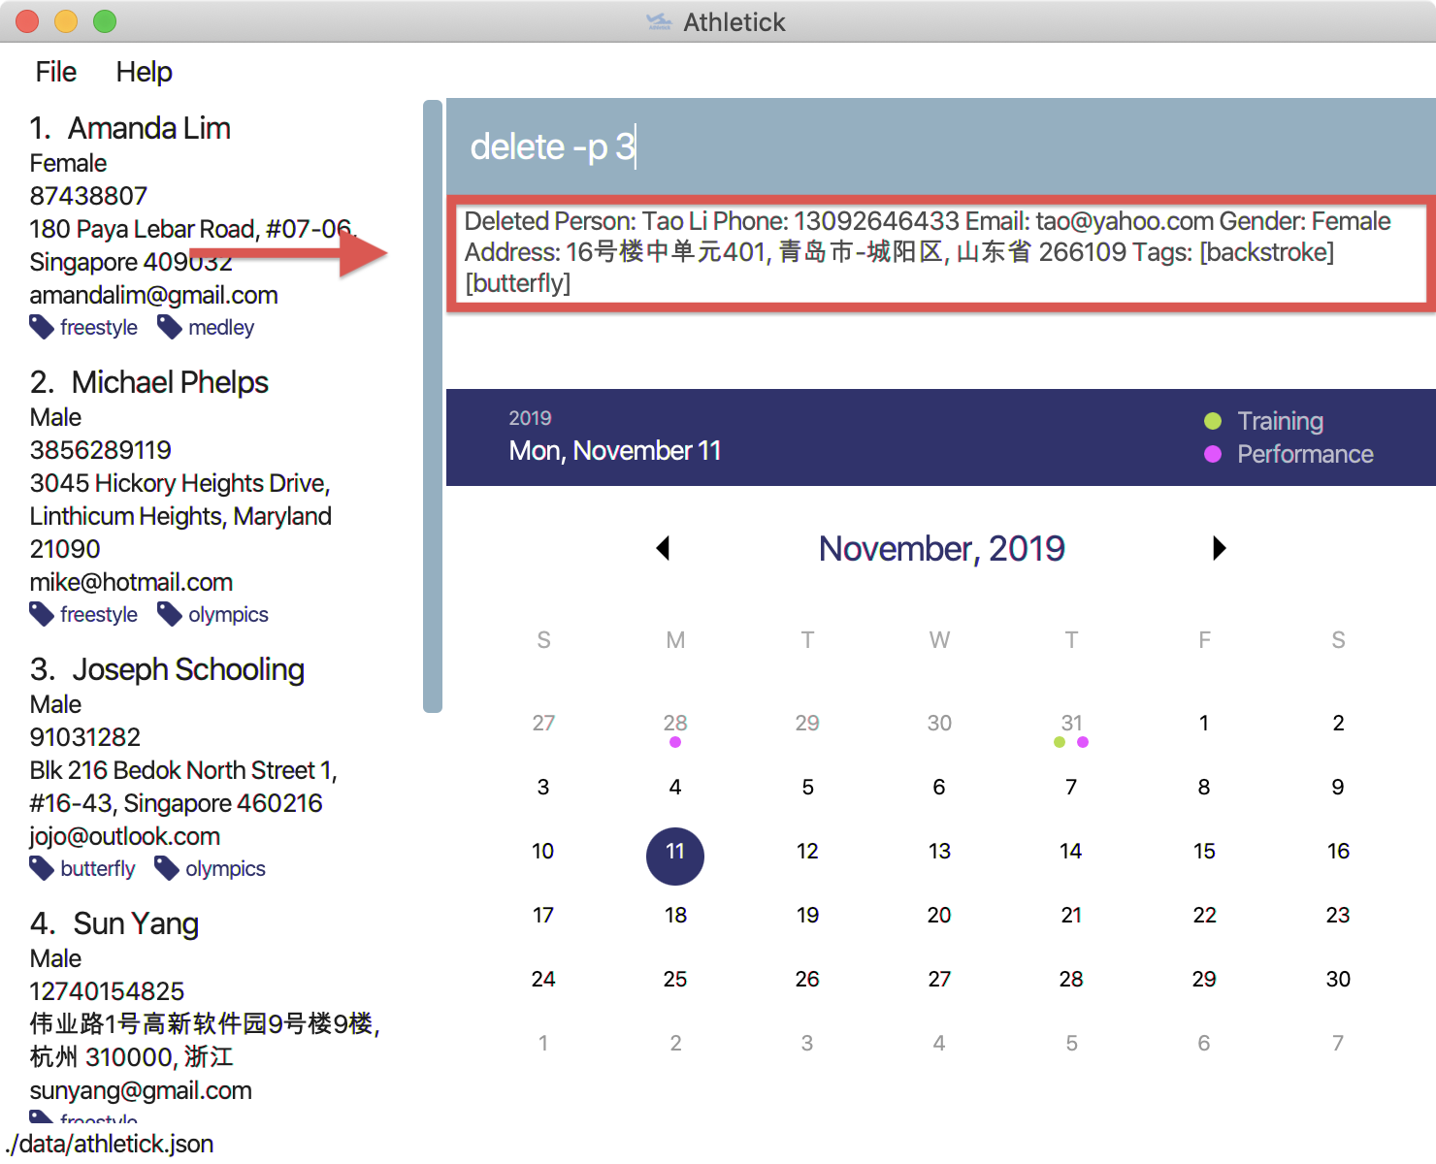This screenshot has height=1164, width=1436.
Task: Click the person list scrollbar
Action: point(433,406)
